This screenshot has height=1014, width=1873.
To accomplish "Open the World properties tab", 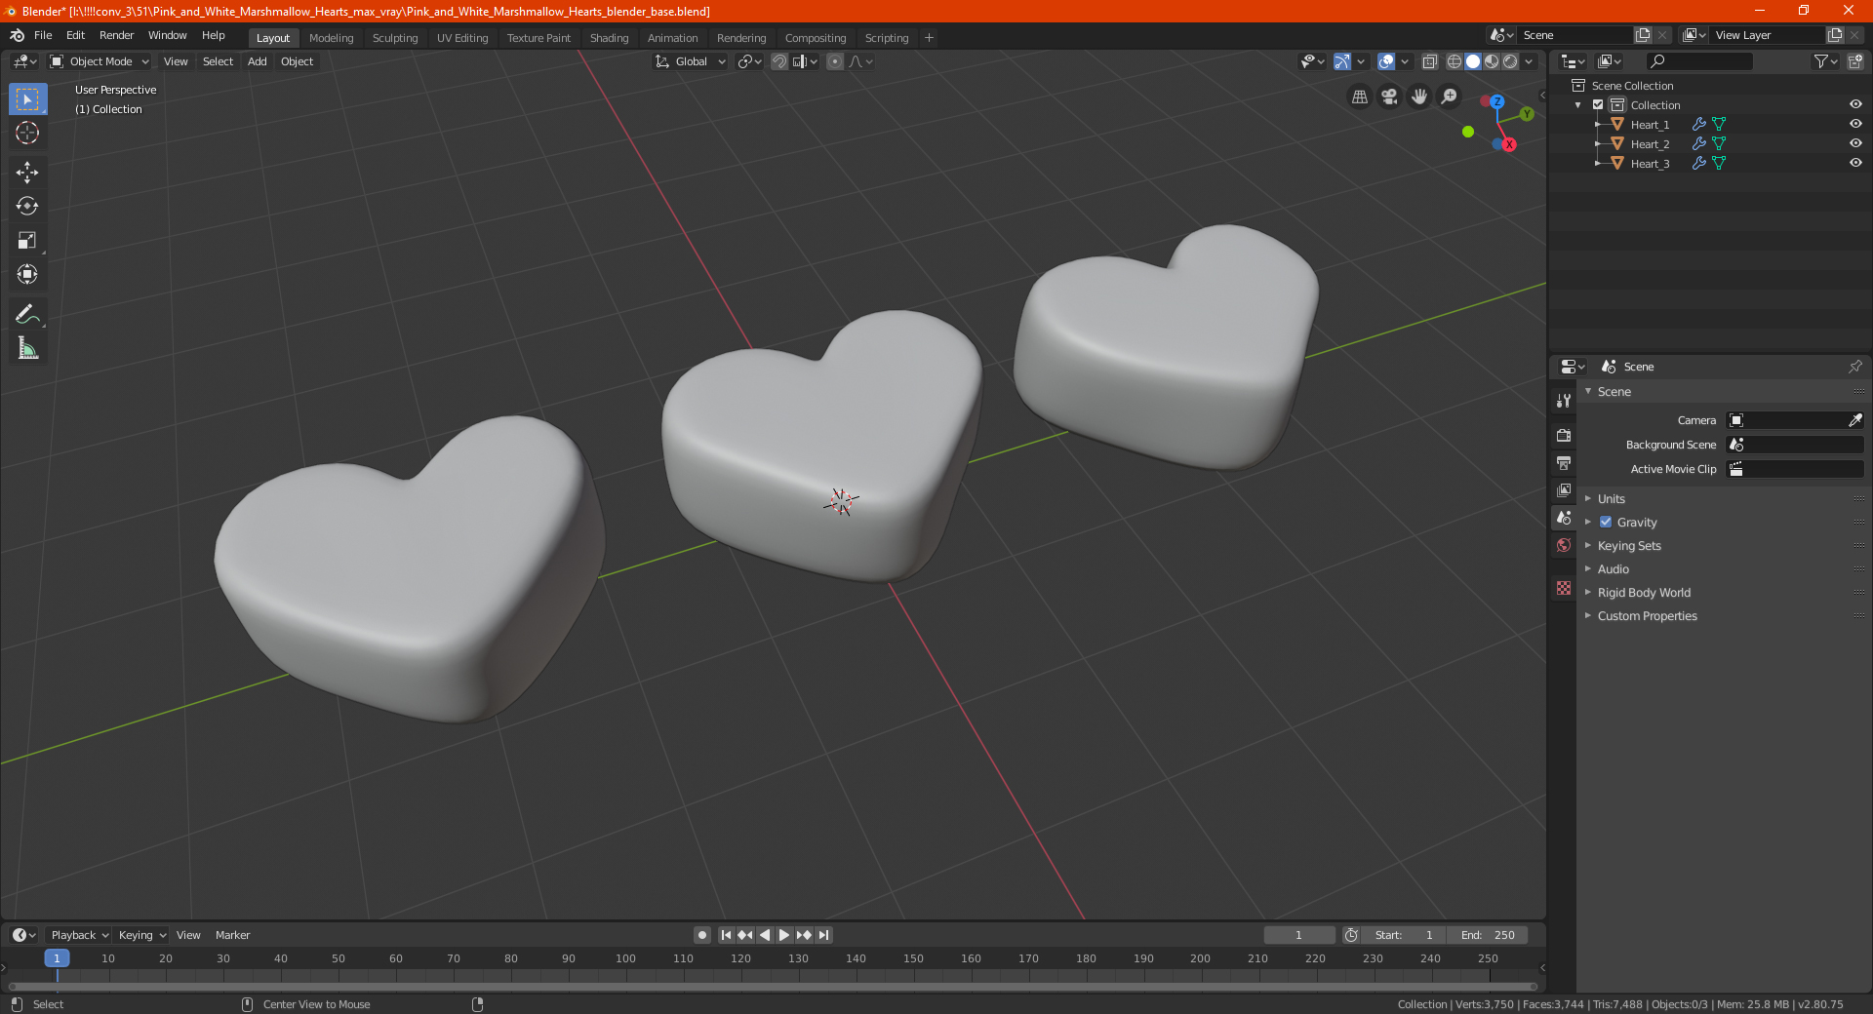I will tap(1564, 545).
